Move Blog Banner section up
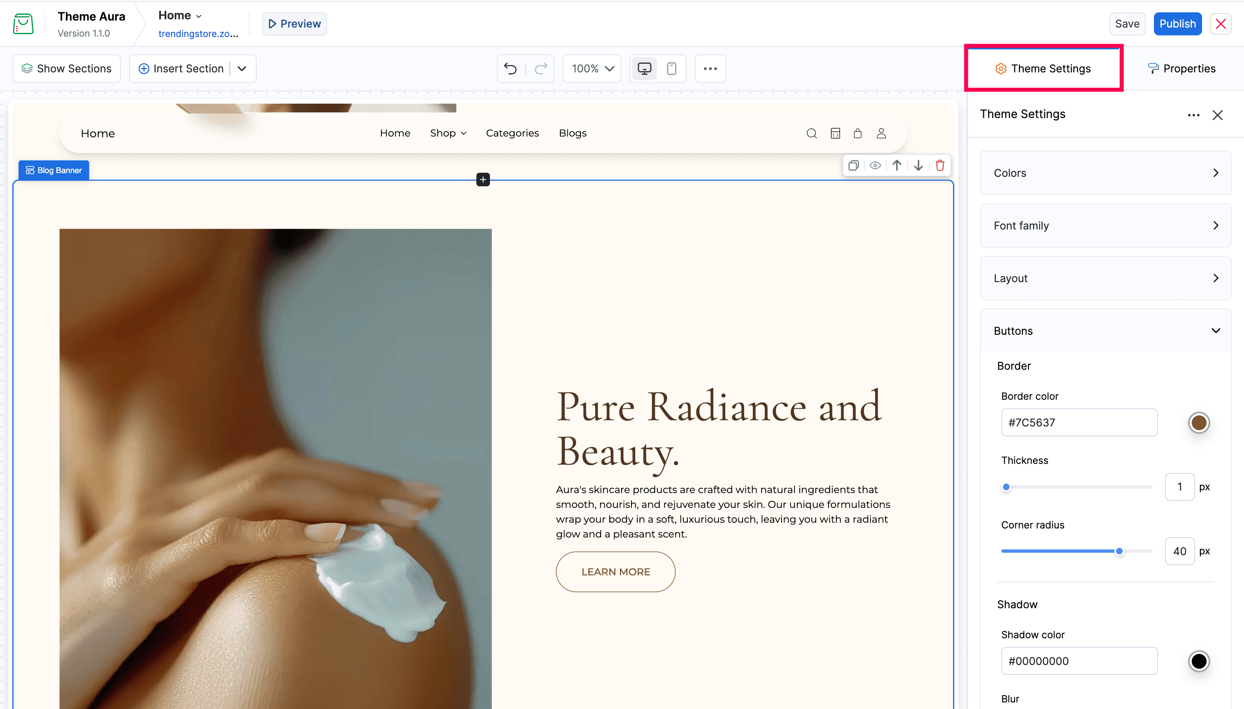Viewport: 1244px width, 709px height. 897,166
